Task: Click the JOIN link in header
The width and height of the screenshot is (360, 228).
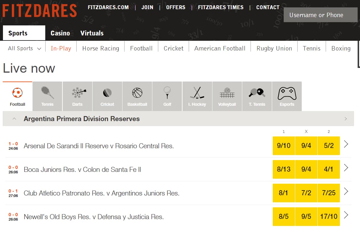Action: click(x=147, y=7)
